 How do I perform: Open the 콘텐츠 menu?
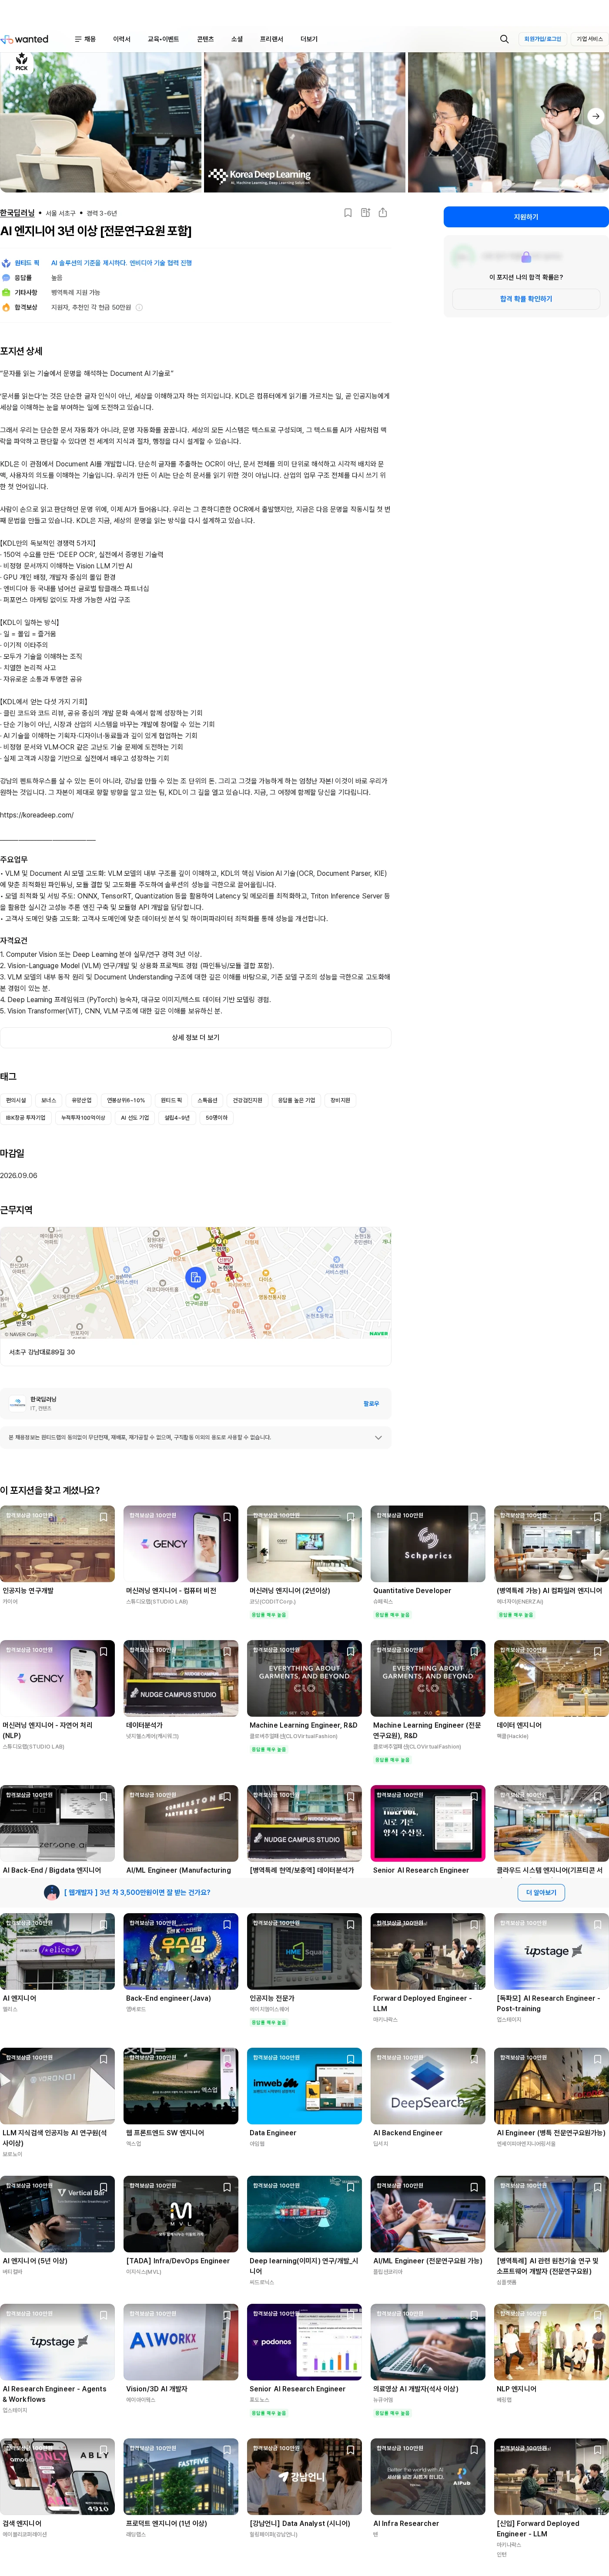tap(206, 39)
